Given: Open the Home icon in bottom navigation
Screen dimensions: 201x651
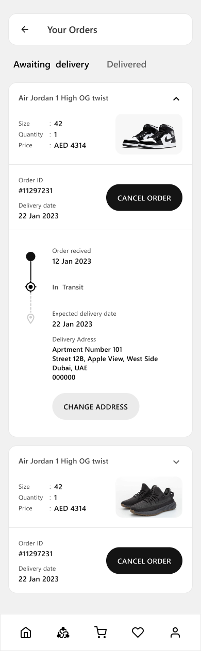Looking at the screenshot, I should 26,632.
